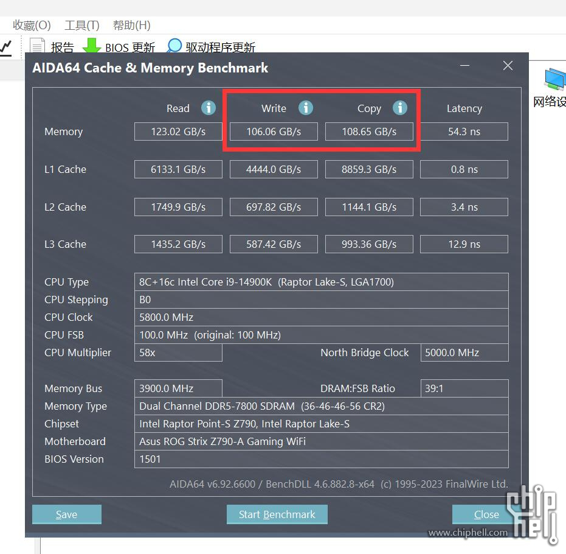
Task: Click Memory Read value 123.02 GB/s
Action: coord(178,131)
